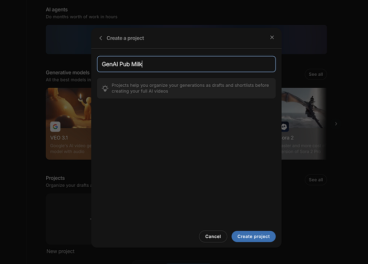Click the projects help tip text

190,88
